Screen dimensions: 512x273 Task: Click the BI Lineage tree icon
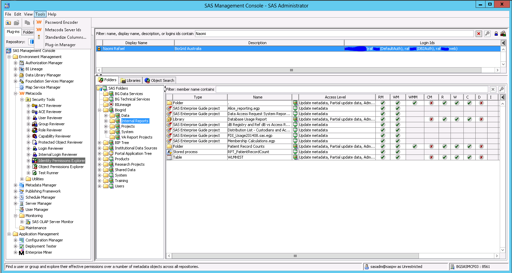[21, 69]
